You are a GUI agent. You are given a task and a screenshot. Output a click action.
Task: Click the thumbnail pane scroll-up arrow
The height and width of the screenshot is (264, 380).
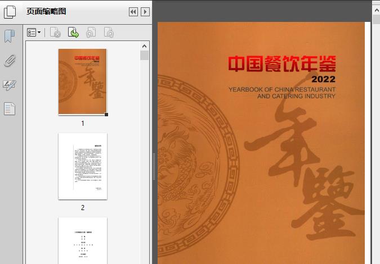pos(145,46)
